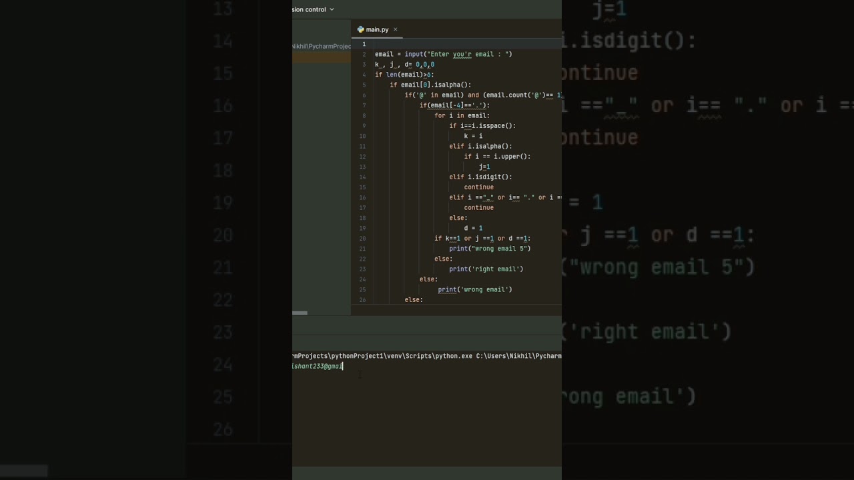Click line number 20 in the gutter
The width and height of the screenshot is (854, 480).
tap(362, 238)
